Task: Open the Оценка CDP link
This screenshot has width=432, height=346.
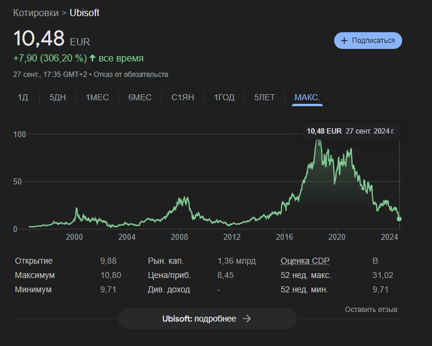Action: tap(305, 261)
